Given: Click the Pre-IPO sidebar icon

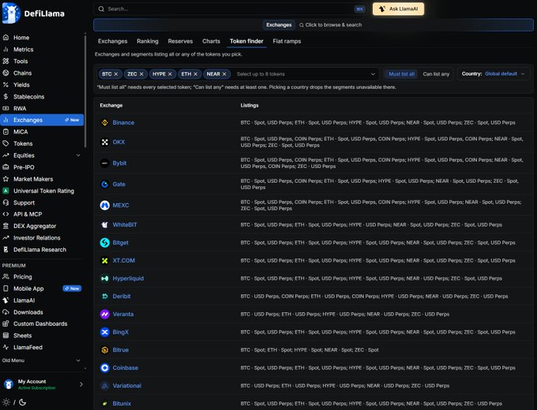Looking at the screenshot, I should tap(6, 167).
